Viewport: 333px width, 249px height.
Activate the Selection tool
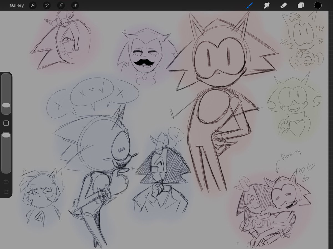(x=61, y=5)
